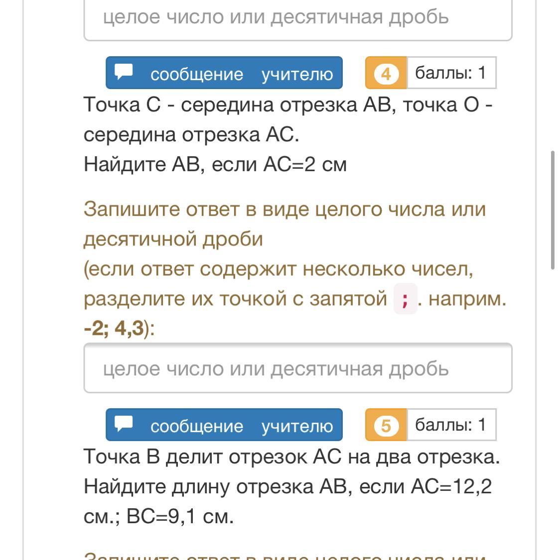Screen dimensions: 559x560
Task: Click task text "Точка В делит отрезок АС"
Action: (291, 456)
